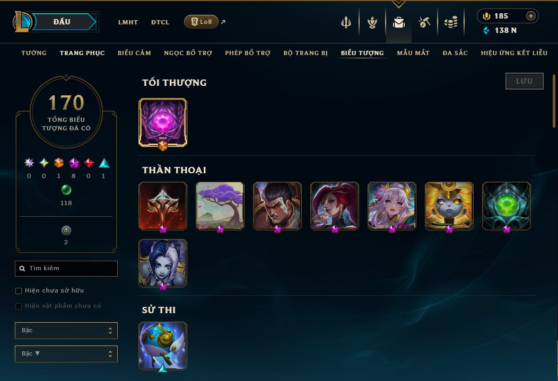558x381 pixels.
Task: Open the Loot hammer icon
Action: [424, 22]
